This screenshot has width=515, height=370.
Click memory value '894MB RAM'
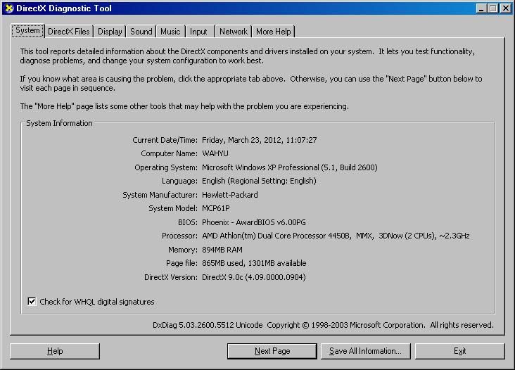(x=222, y=250)
